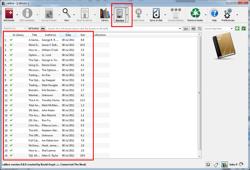Click the Fetch news icon
The width and height of the screenshot is (250, 170).
[138, 13]
